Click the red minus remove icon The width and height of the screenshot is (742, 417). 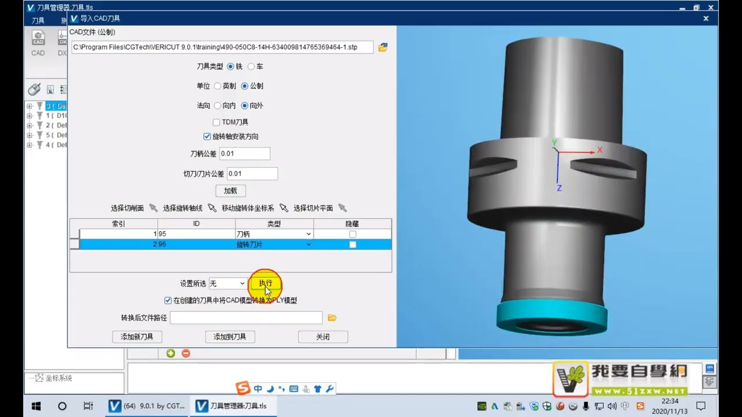185,353
